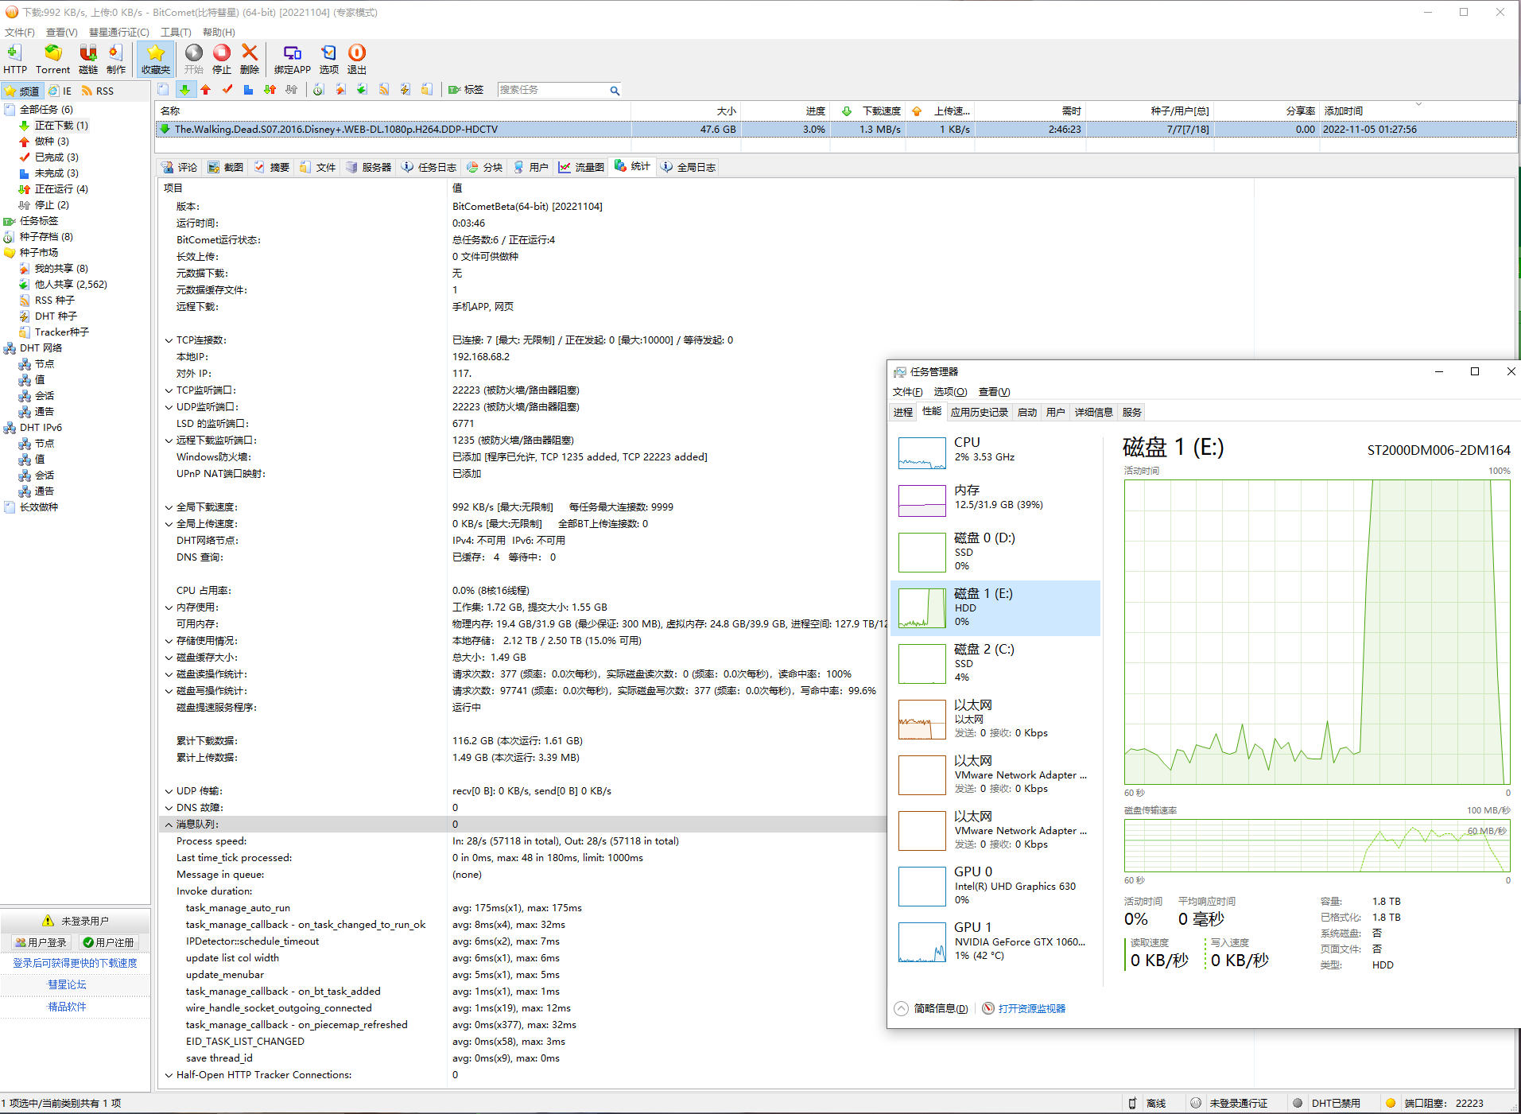
Task: Click the 用户注册 button
Action: [108, 942]
